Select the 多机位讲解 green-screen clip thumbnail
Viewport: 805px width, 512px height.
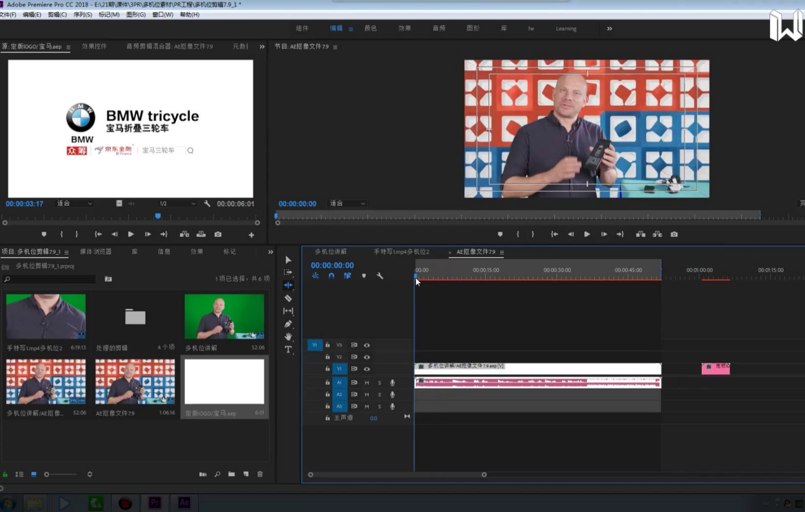pos(224,316)
